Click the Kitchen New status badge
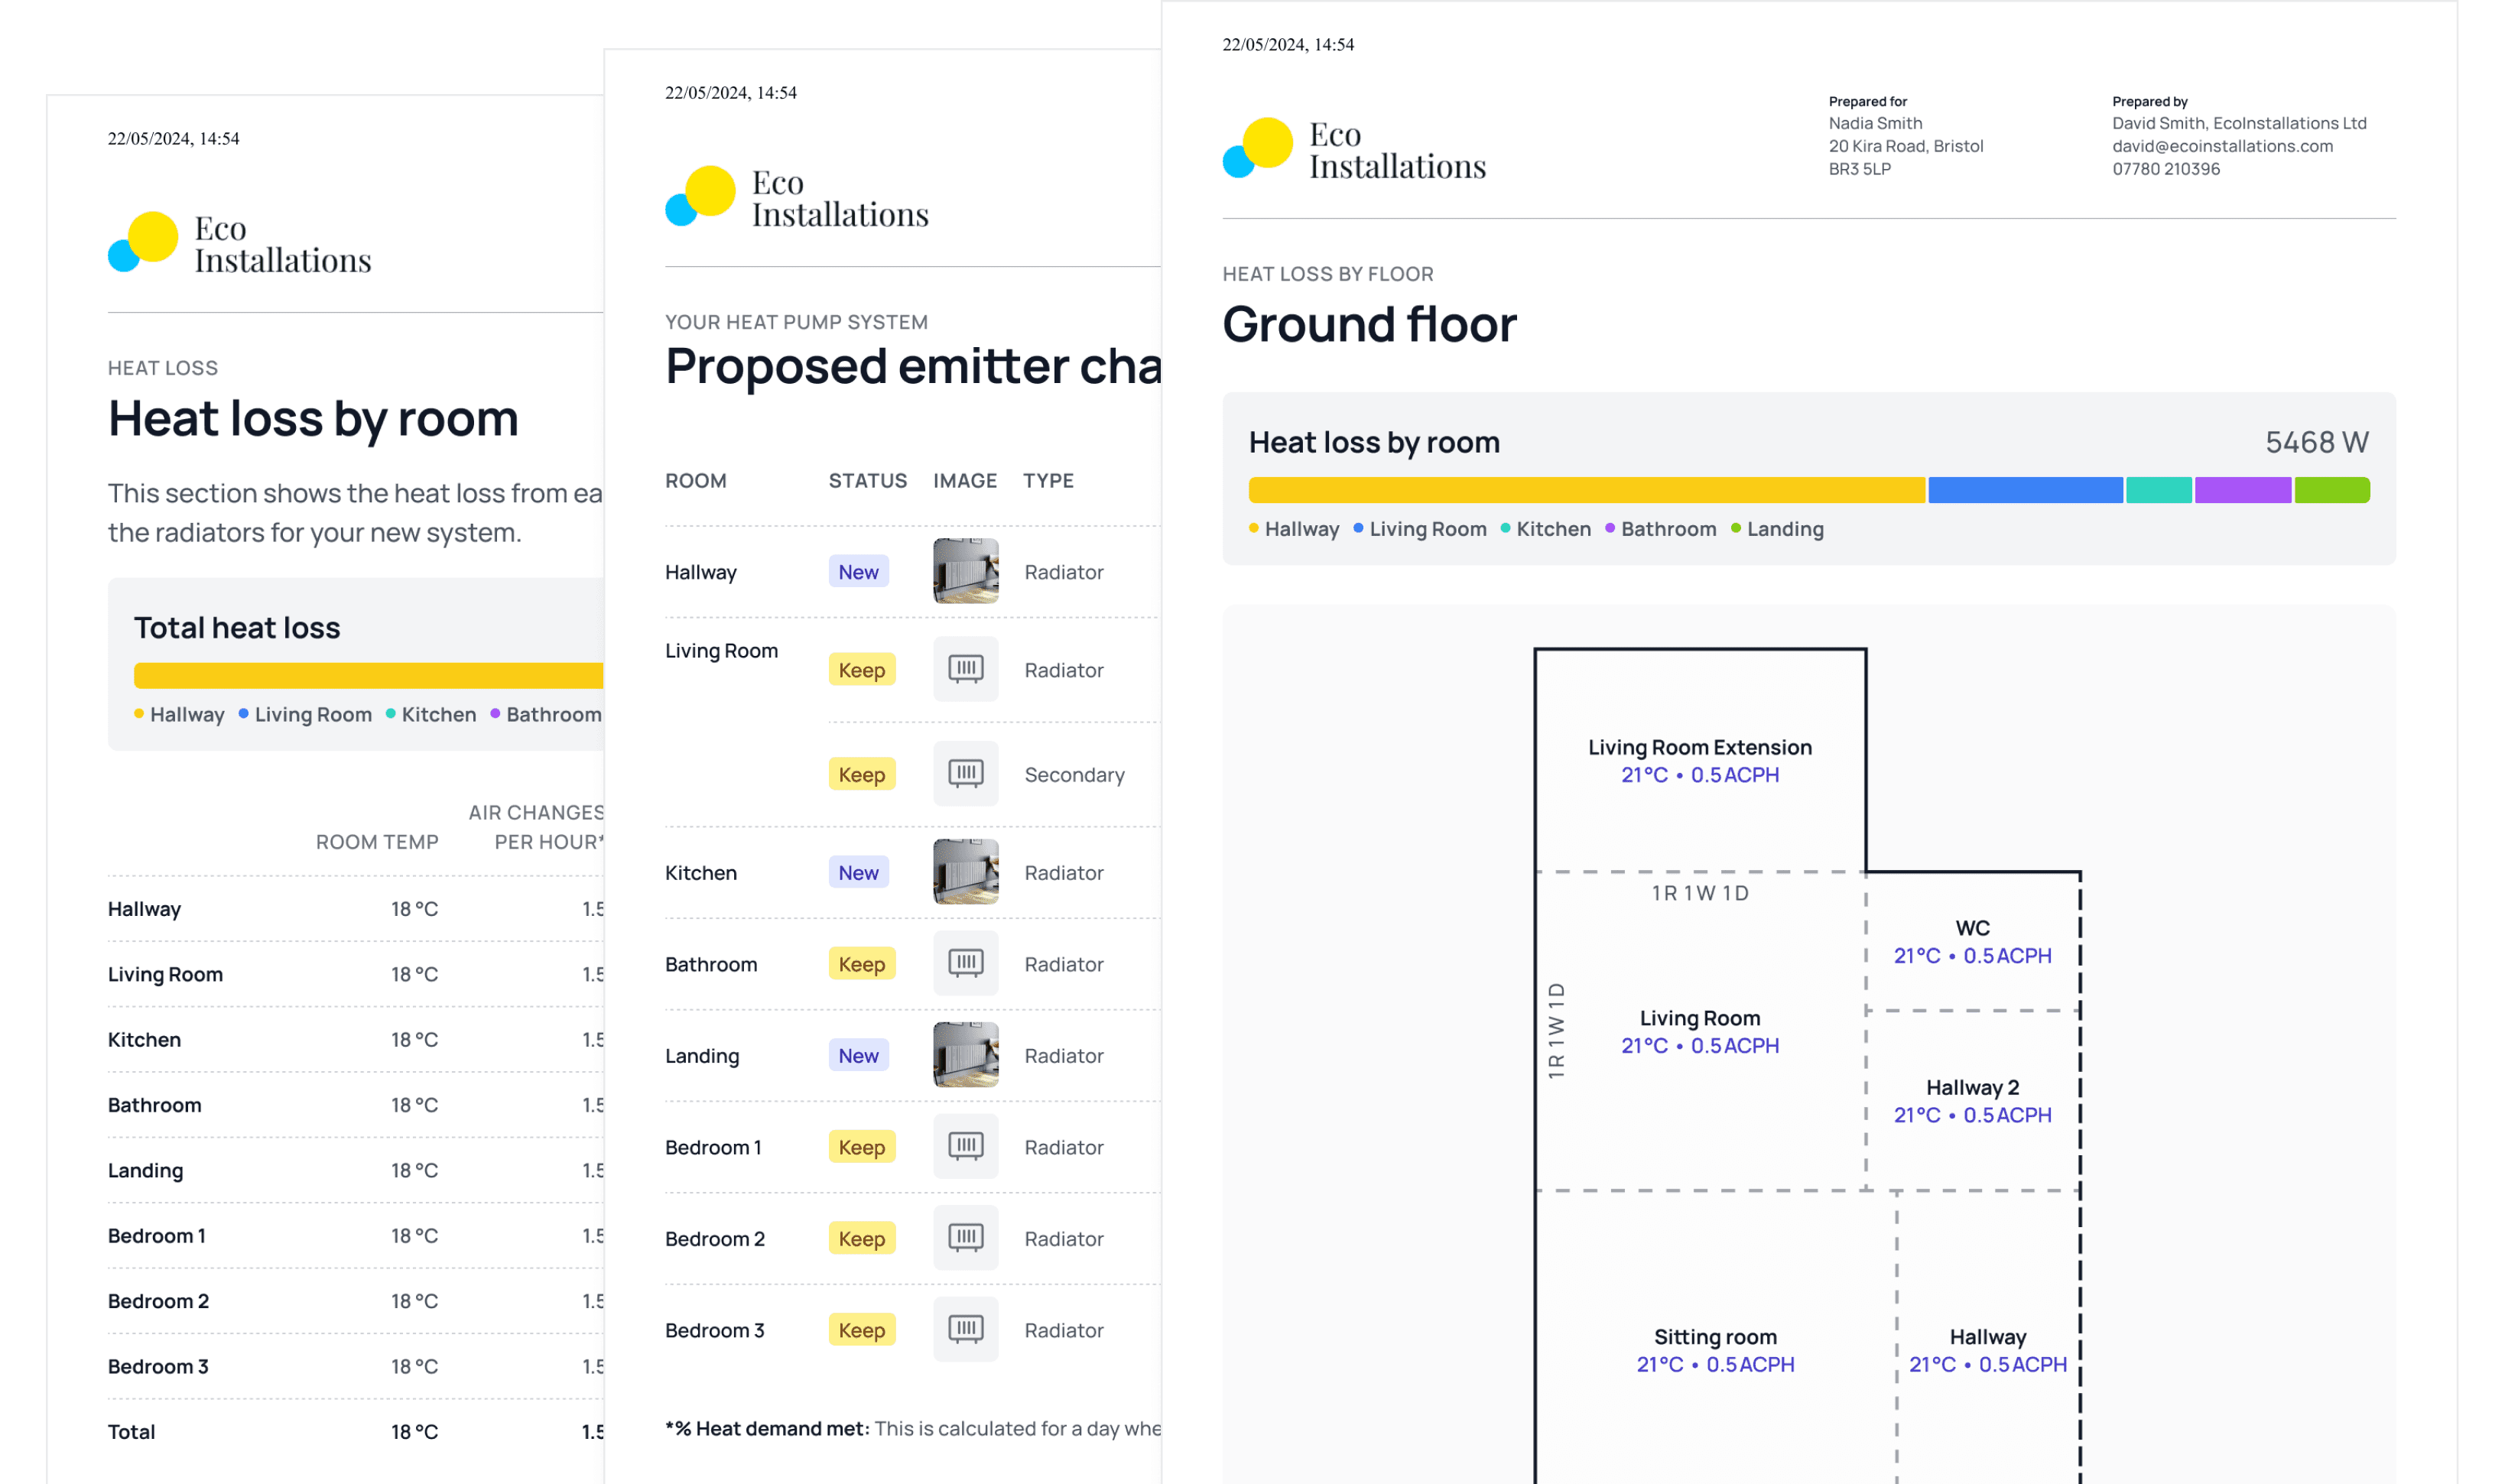The height and width of the screenshot is (1484, 2505). tap(858, 872)
